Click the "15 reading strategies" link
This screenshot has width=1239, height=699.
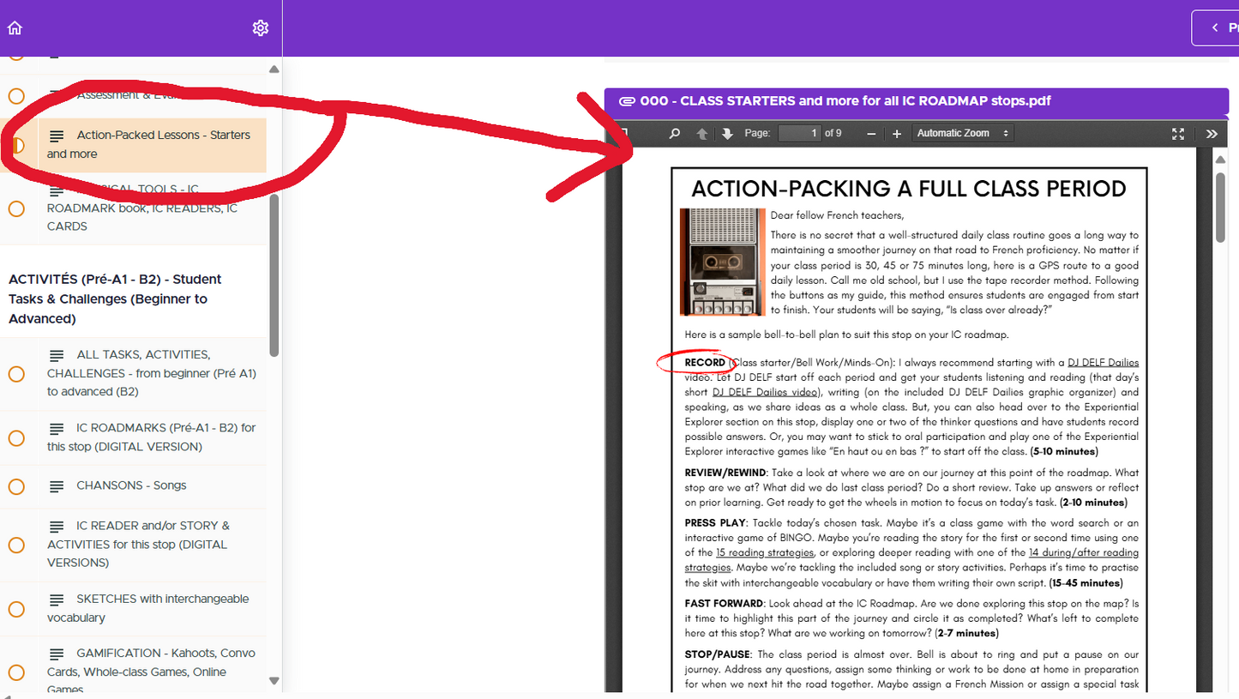pos(764,551)
